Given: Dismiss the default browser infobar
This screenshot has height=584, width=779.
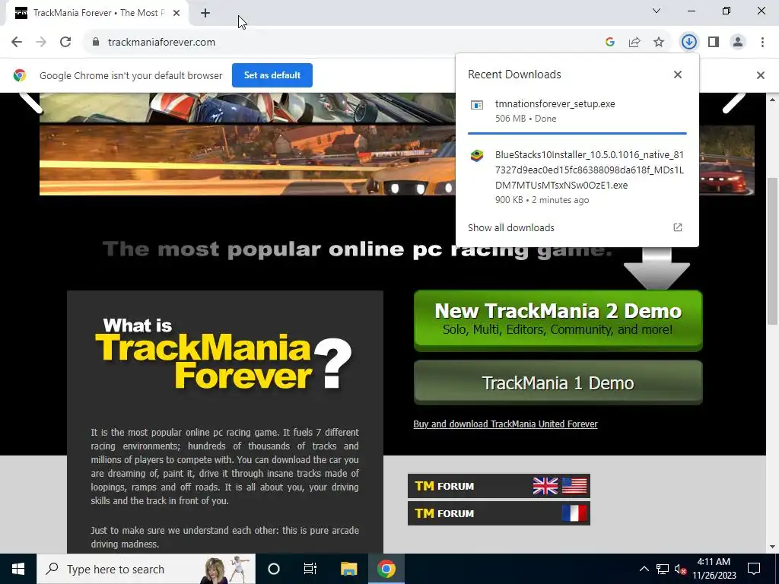Looking at the screenshot, I should click(x=760, y=75).
